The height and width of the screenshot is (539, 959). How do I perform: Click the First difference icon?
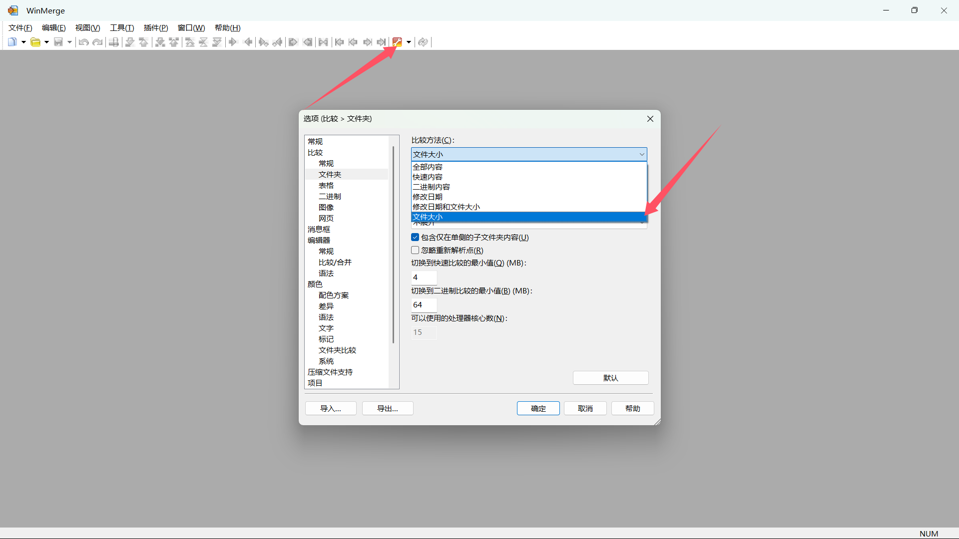[190, 42]
